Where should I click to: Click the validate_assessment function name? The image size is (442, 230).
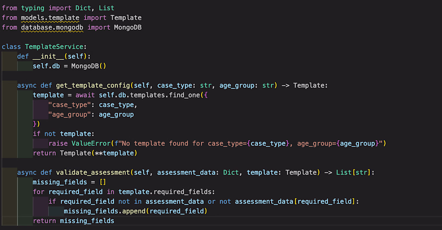pos(92,172)
